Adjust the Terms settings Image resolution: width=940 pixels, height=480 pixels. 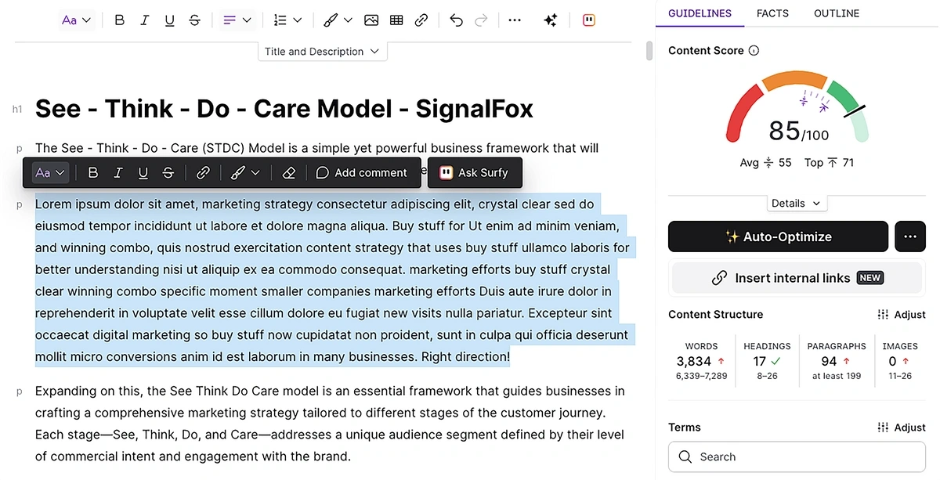pyautogui.click(x=902, y=428)
